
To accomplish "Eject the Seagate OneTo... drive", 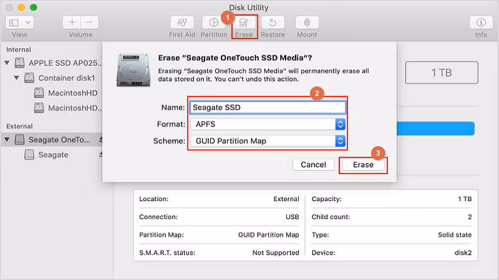I will tap(100, 139).
